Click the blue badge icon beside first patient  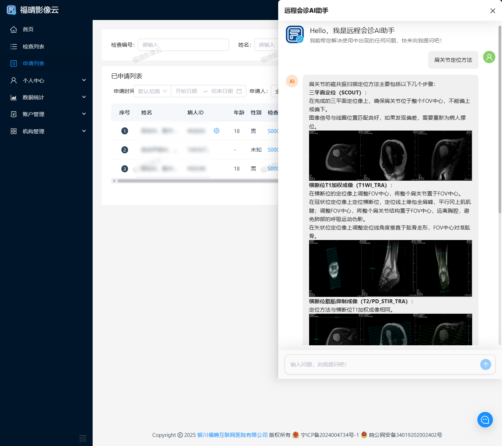[x=217, y=131]
